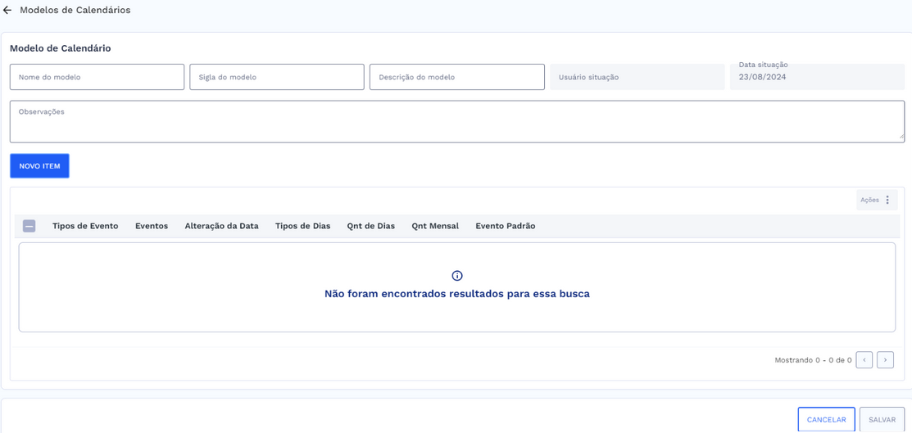Select the Descrição do modelo field

tap(456, 77)
